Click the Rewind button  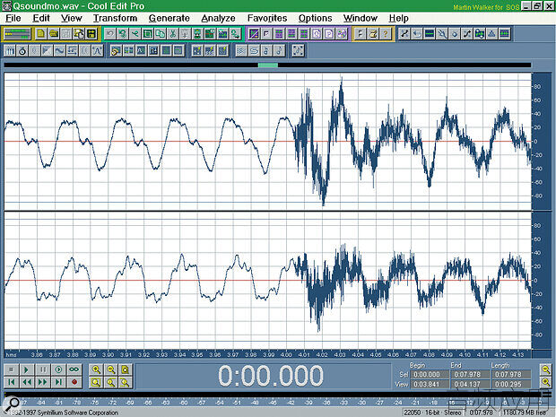[27, 382]
